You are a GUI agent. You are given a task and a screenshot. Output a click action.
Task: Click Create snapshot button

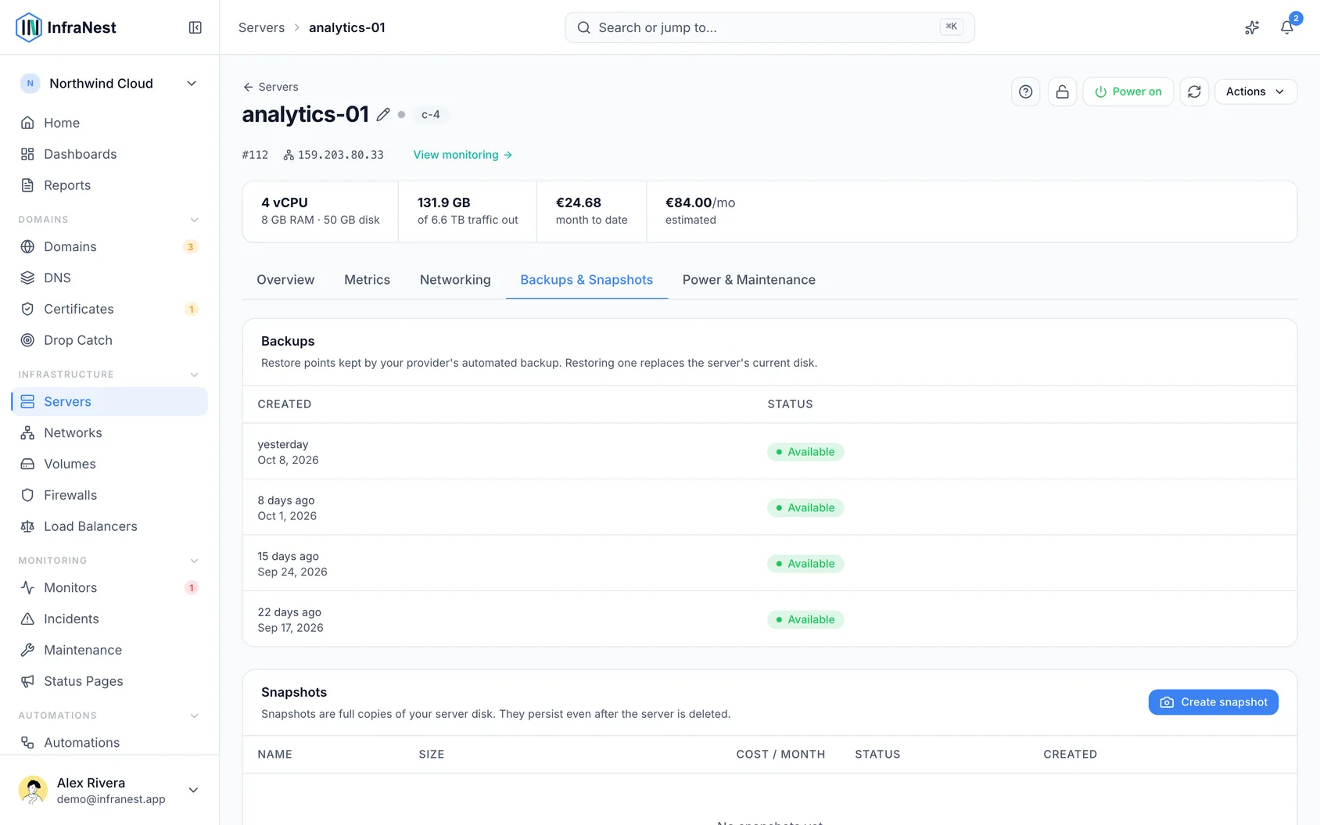[1214, 702]
